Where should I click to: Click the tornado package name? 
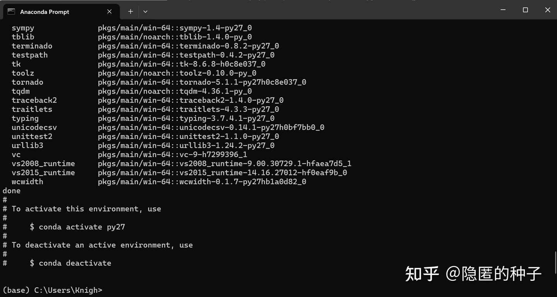point(27,82)
